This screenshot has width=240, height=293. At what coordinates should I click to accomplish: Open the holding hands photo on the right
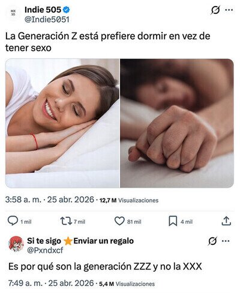(x=177, y=123)
